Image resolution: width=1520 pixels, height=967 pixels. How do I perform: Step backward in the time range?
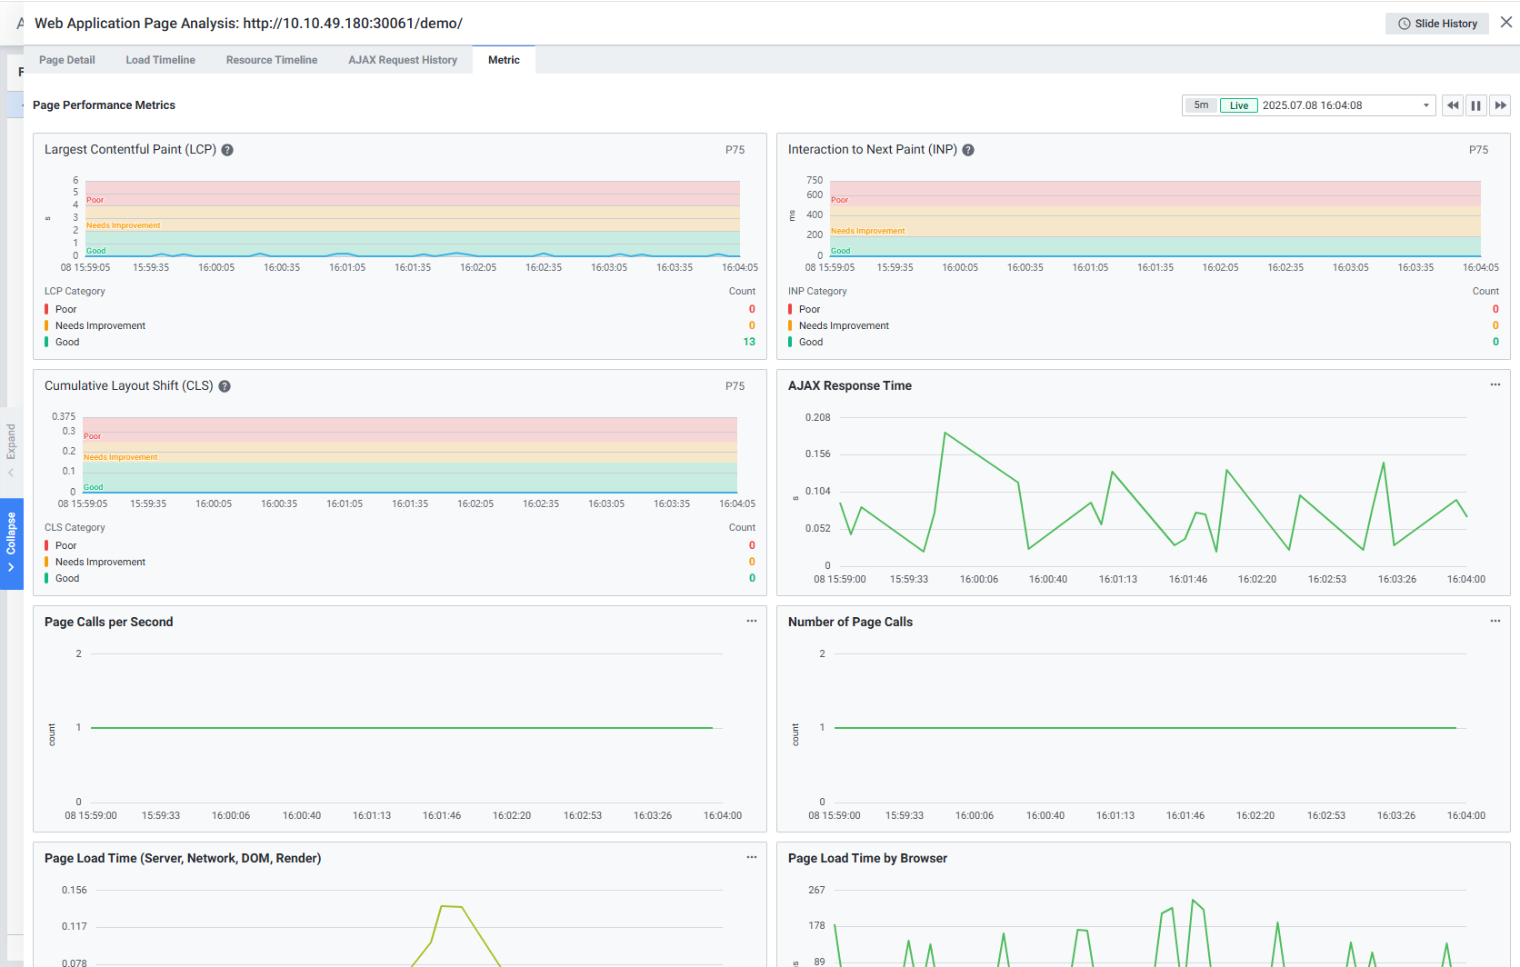point(1453,105)
